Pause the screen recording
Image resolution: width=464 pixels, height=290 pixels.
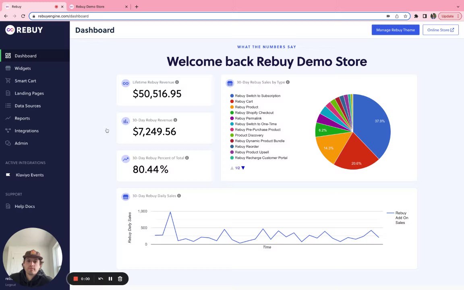(110, 279)
